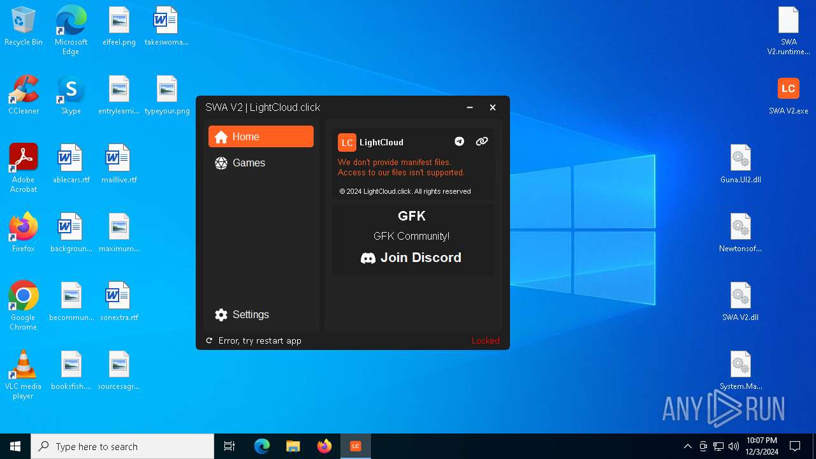816x459 pixels.
Task: Select the Recycle Bin desktop icon
Action: coord(24,27)
